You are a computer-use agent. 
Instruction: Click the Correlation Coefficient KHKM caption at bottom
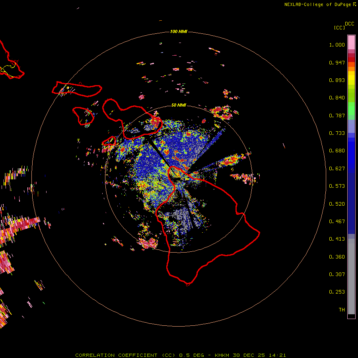180,355
